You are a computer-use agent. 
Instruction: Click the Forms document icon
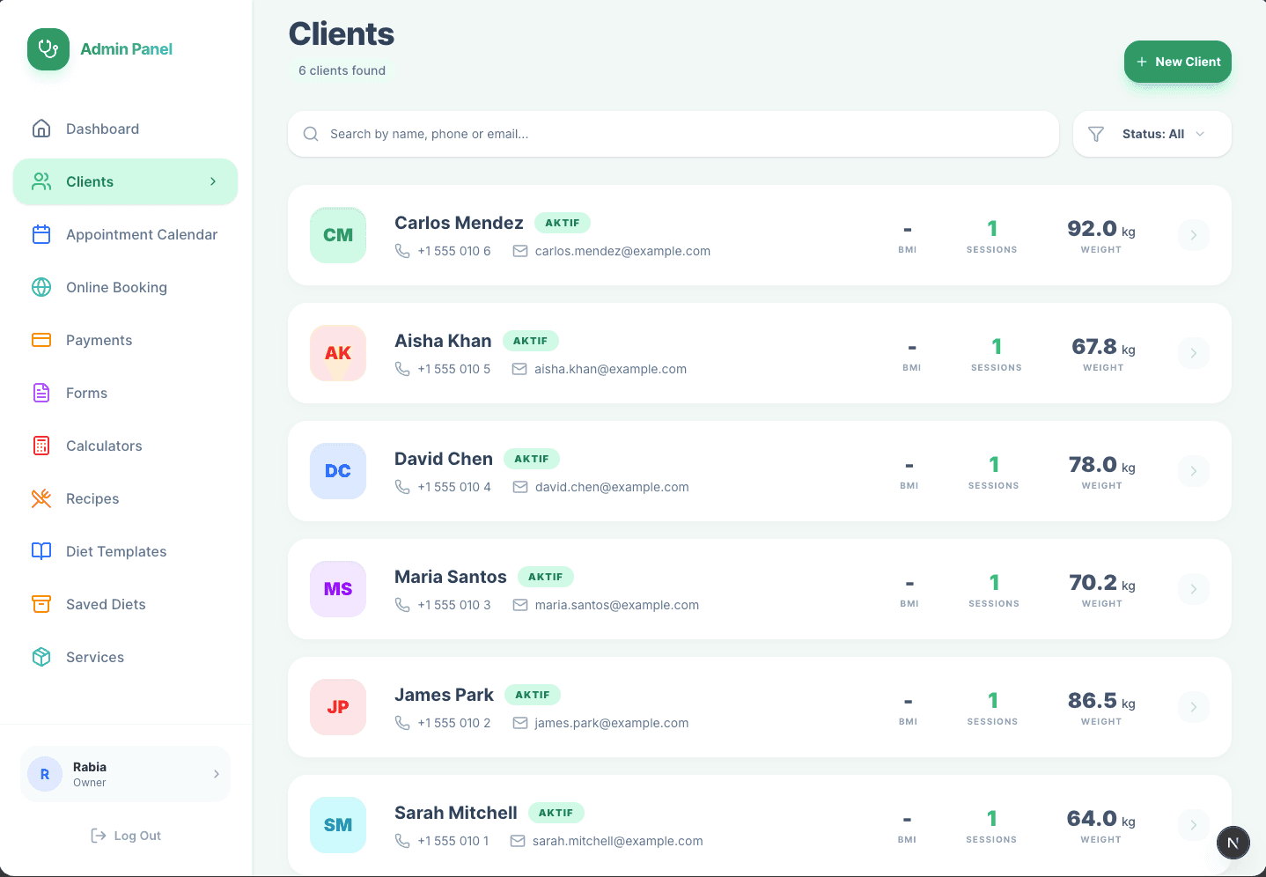[41, 393]
